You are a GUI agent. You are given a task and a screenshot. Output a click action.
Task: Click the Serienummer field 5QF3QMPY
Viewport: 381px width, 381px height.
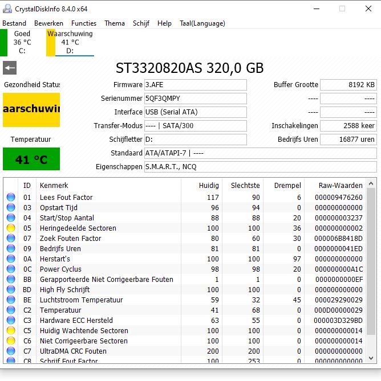pyautogui.click(x=196, y=99)
